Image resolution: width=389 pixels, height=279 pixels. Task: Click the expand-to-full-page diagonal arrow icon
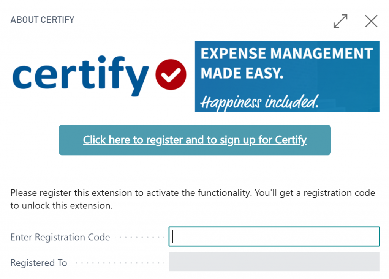[x=340, y=22]
